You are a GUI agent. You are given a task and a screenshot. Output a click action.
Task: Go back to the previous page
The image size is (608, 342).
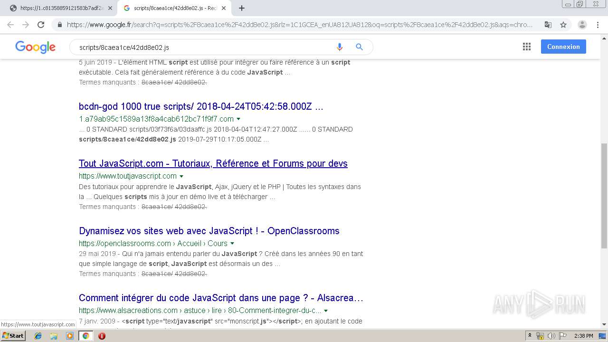click(10, 25)
